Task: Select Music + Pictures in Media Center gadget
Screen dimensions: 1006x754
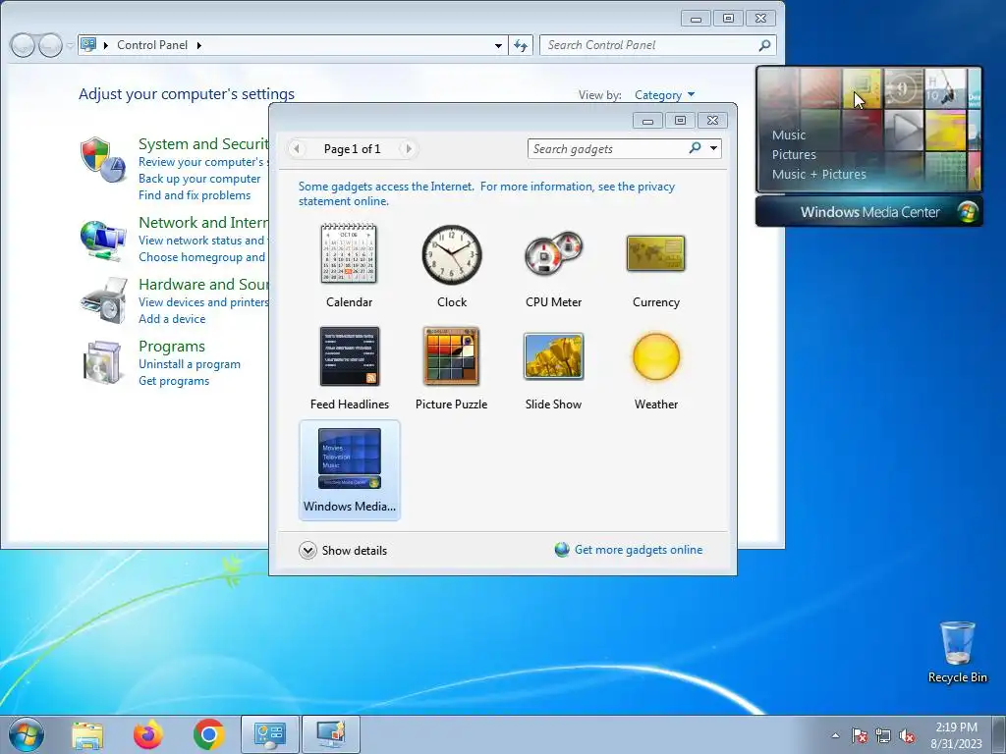Action: [818, 174]
